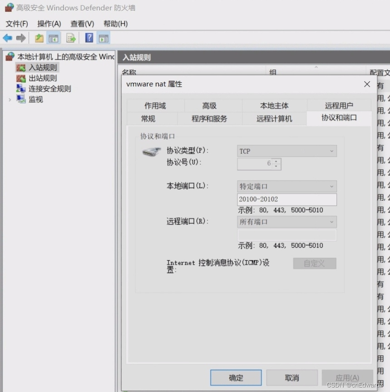Click the network cable protocol icon

tap(151, 152)
